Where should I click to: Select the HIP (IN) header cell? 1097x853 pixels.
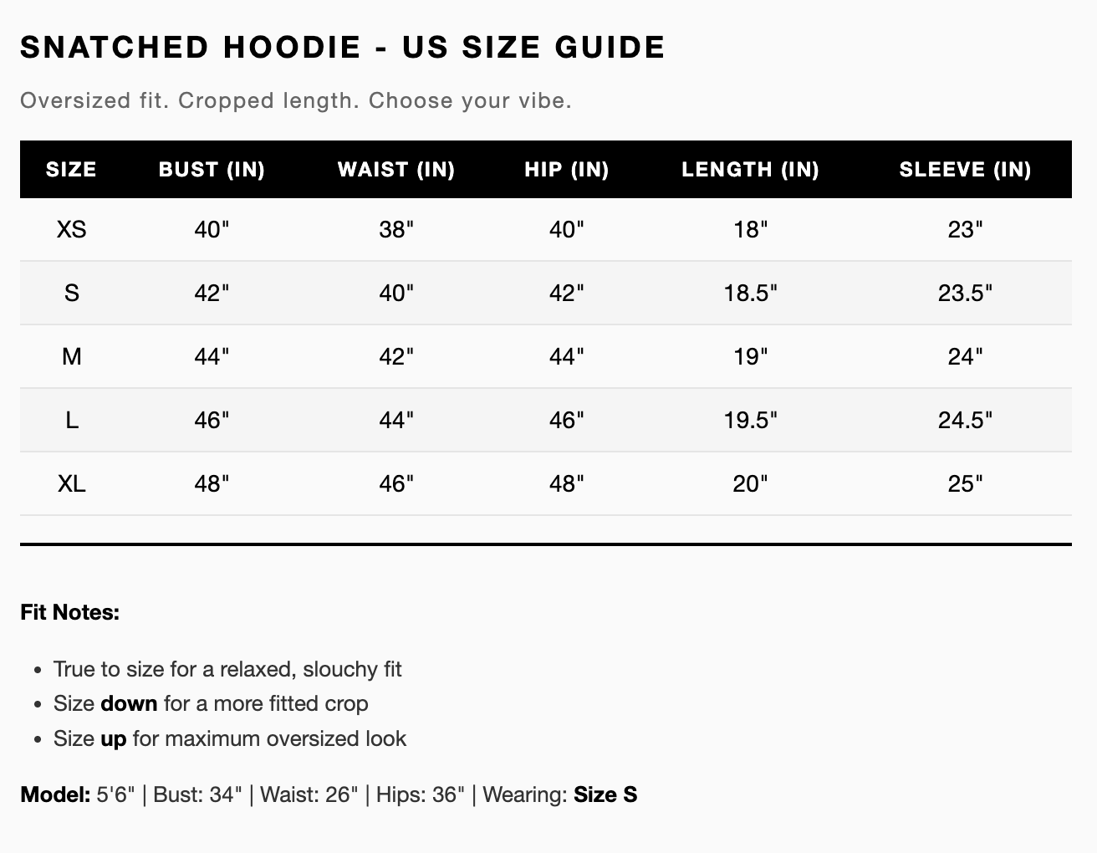567,170
